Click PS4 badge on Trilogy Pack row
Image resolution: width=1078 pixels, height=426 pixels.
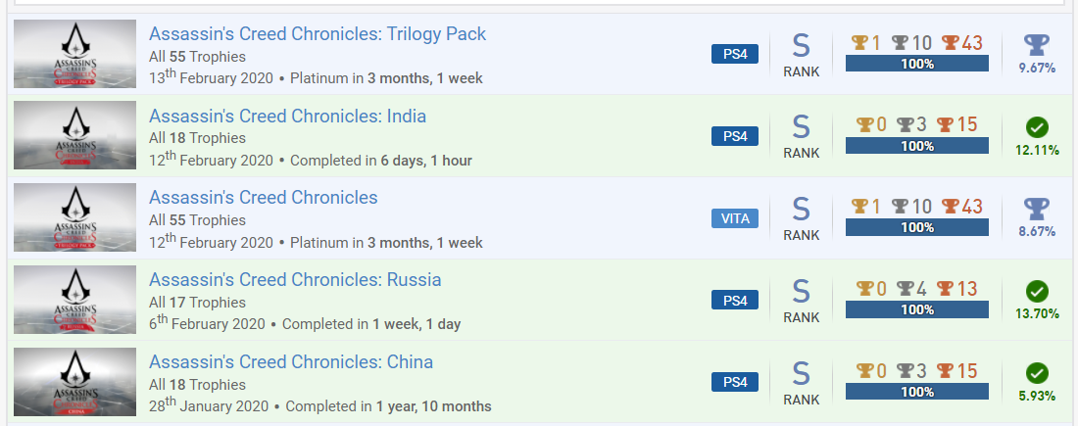pos(735,54)
